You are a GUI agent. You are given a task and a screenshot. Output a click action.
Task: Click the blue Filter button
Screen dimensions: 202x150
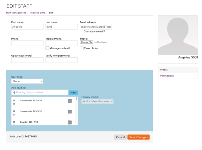73,92
